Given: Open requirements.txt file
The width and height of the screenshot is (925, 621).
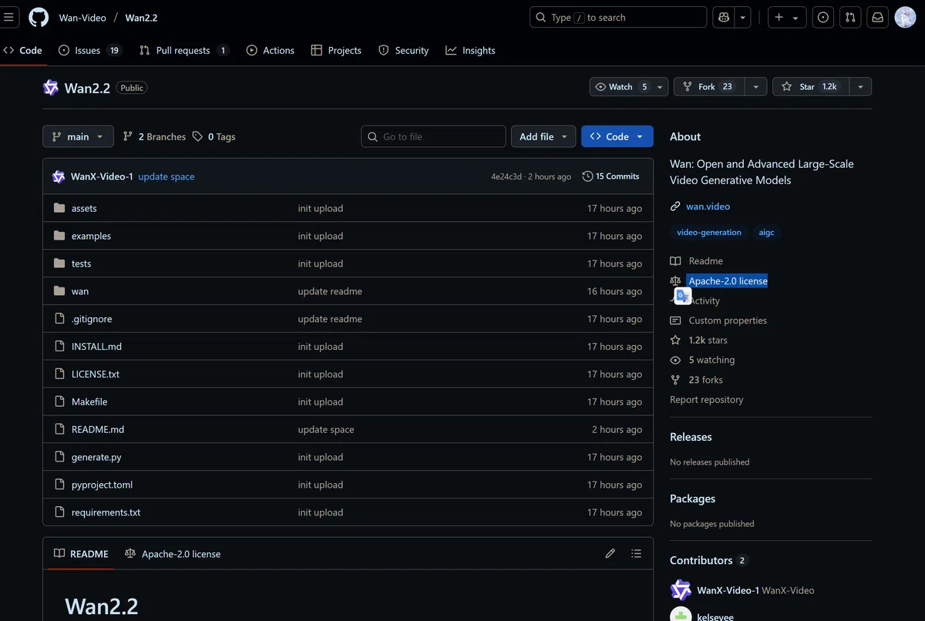Looking at the screenshot, I should tap(106, 513).
